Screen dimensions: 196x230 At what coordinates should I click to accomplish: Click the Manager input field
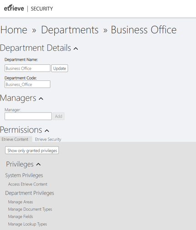tap(28, 116)
